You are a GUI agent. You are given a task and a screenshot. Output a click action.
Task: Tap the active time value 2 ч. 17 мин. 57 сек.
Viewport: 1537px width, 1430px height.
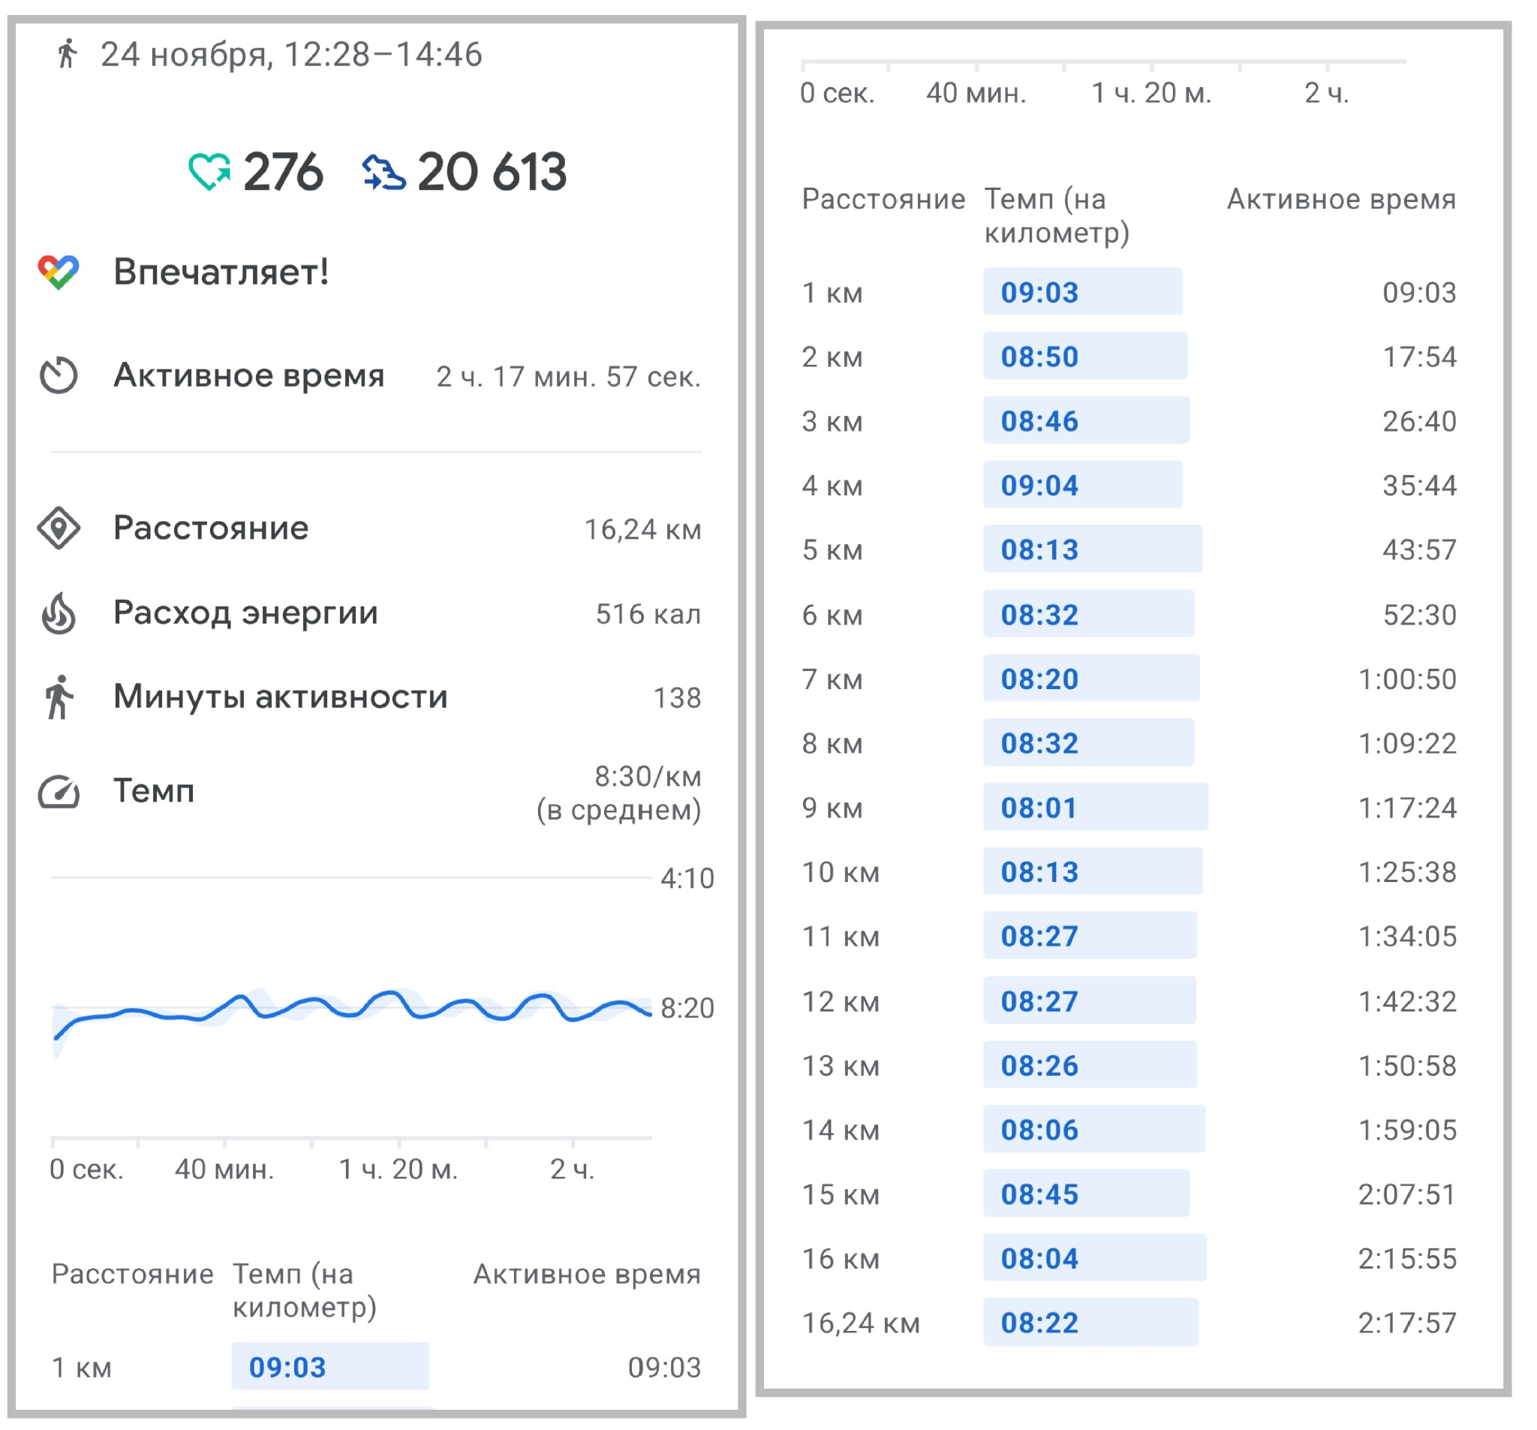569,377
